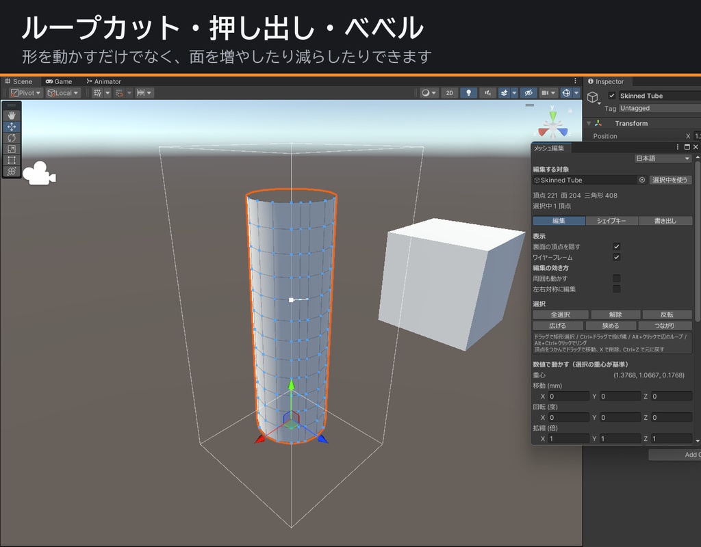The height and width of the screenshot is (547, 701).
Task: Select the Hand (view) tool
Action: click(12, 115)
